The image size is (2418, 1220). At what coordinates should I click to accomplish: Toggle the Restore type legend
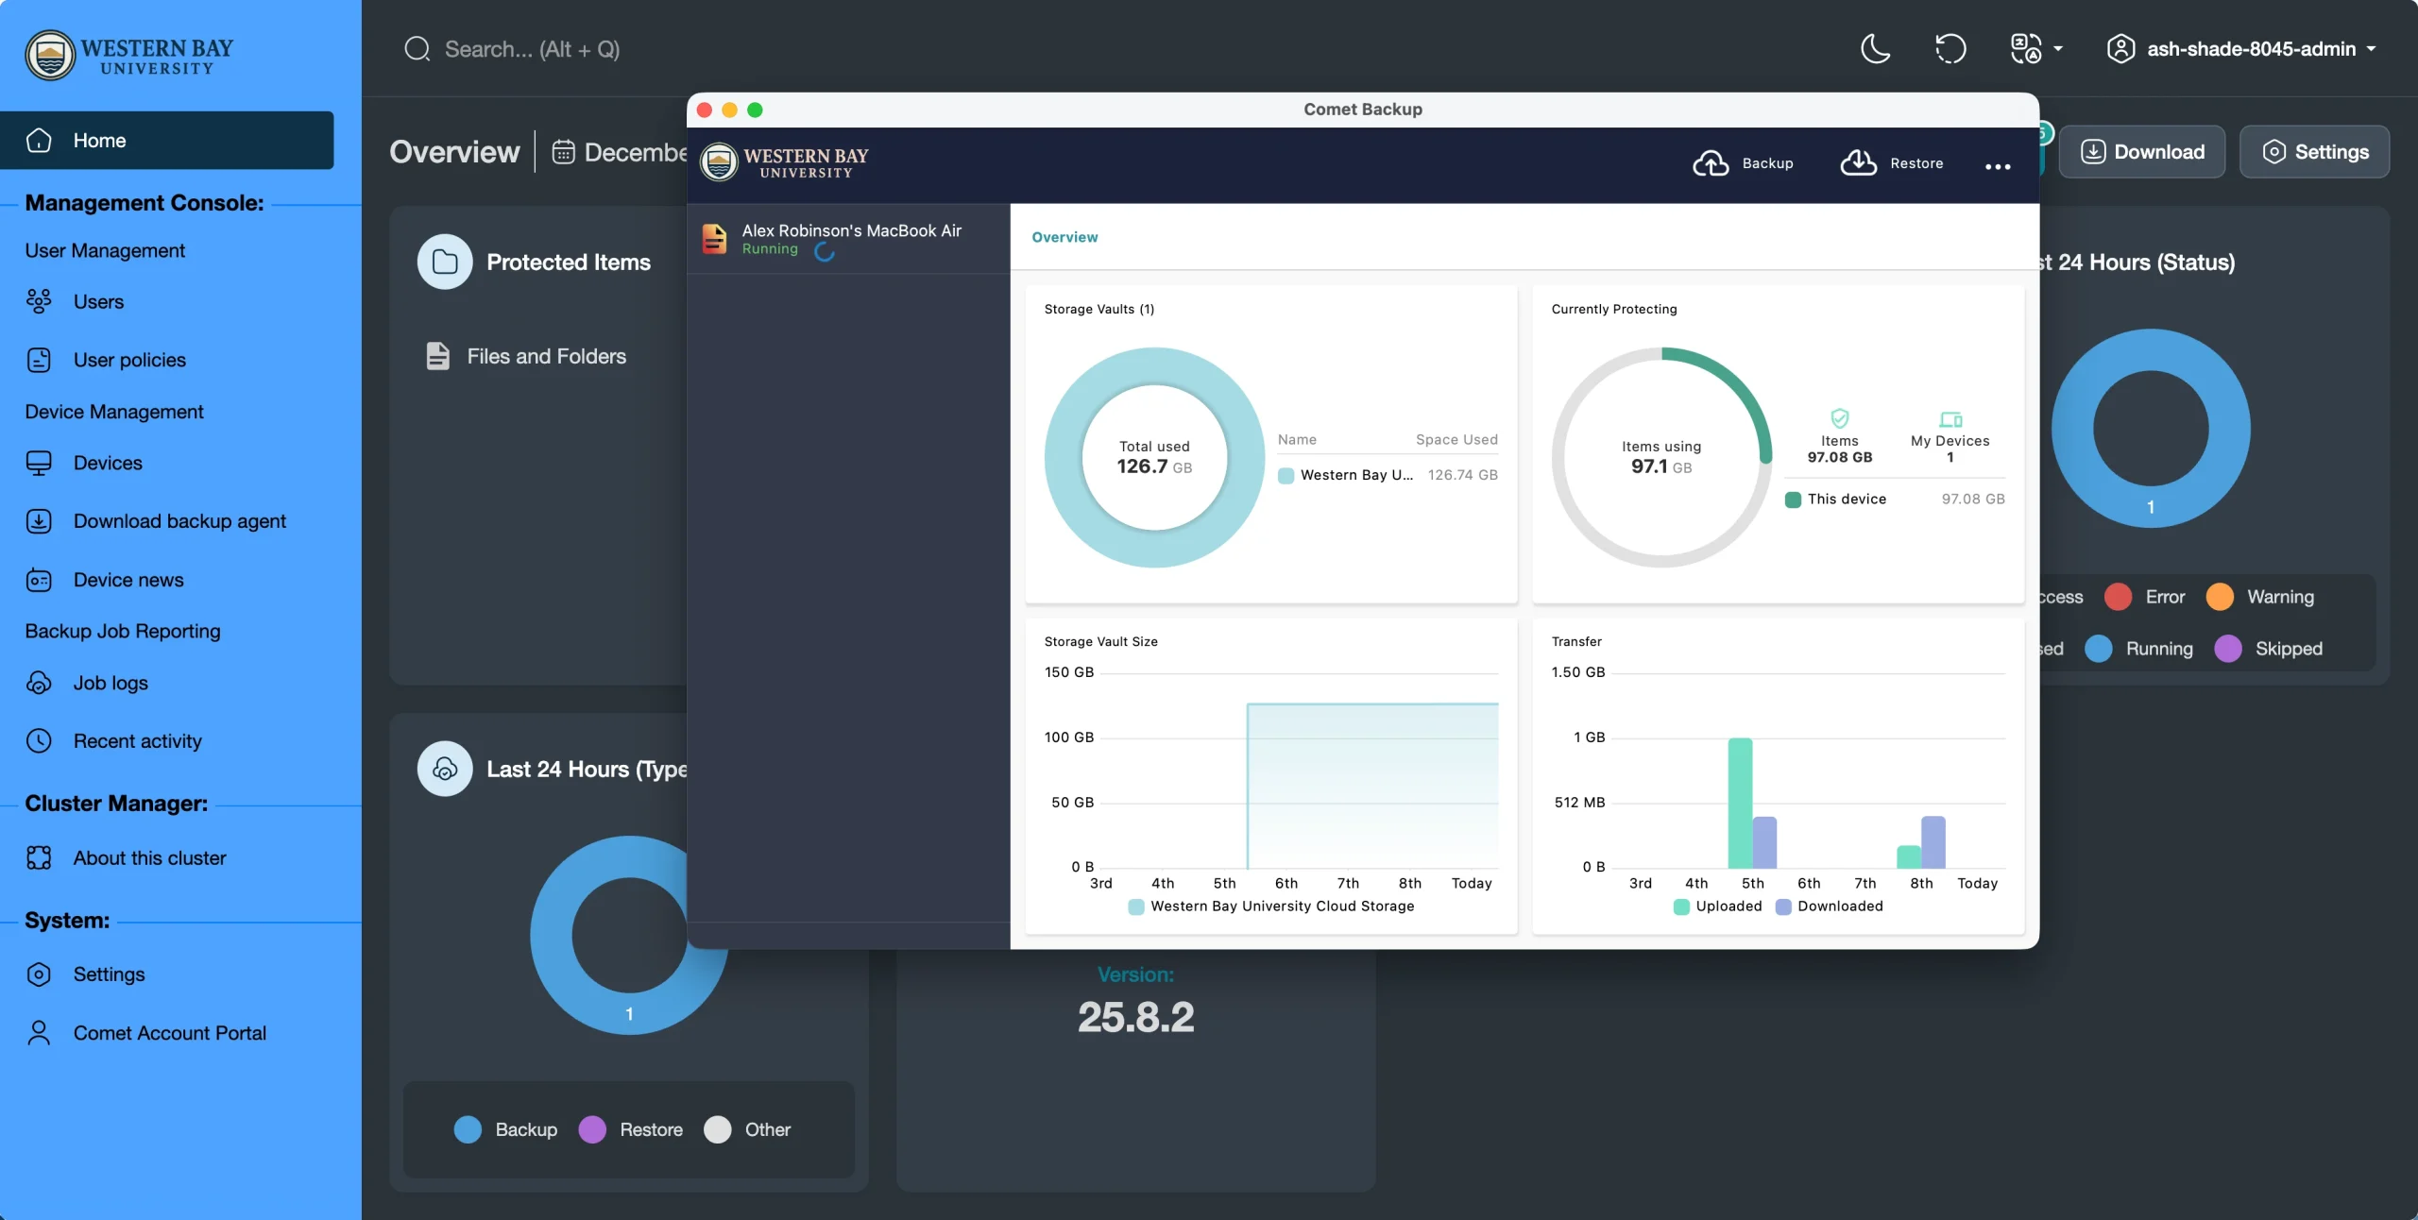(630, 1129)
